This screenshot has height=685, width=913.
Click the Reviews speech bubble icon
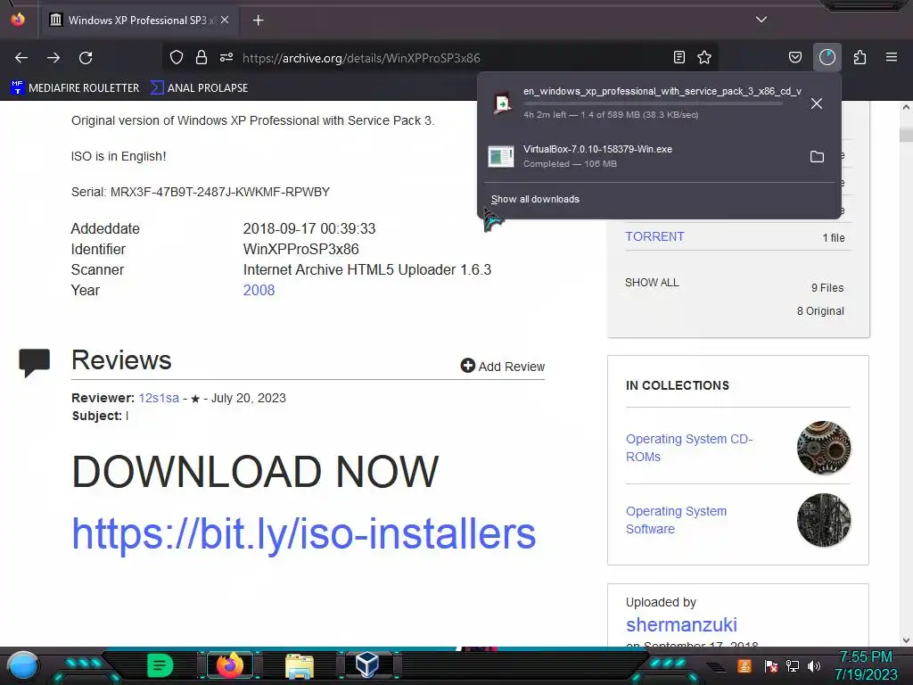35,362
